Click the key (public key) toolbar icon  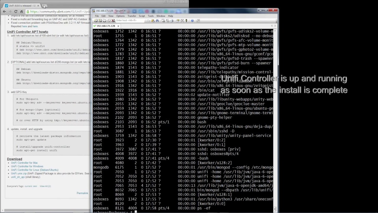(186, 21)
